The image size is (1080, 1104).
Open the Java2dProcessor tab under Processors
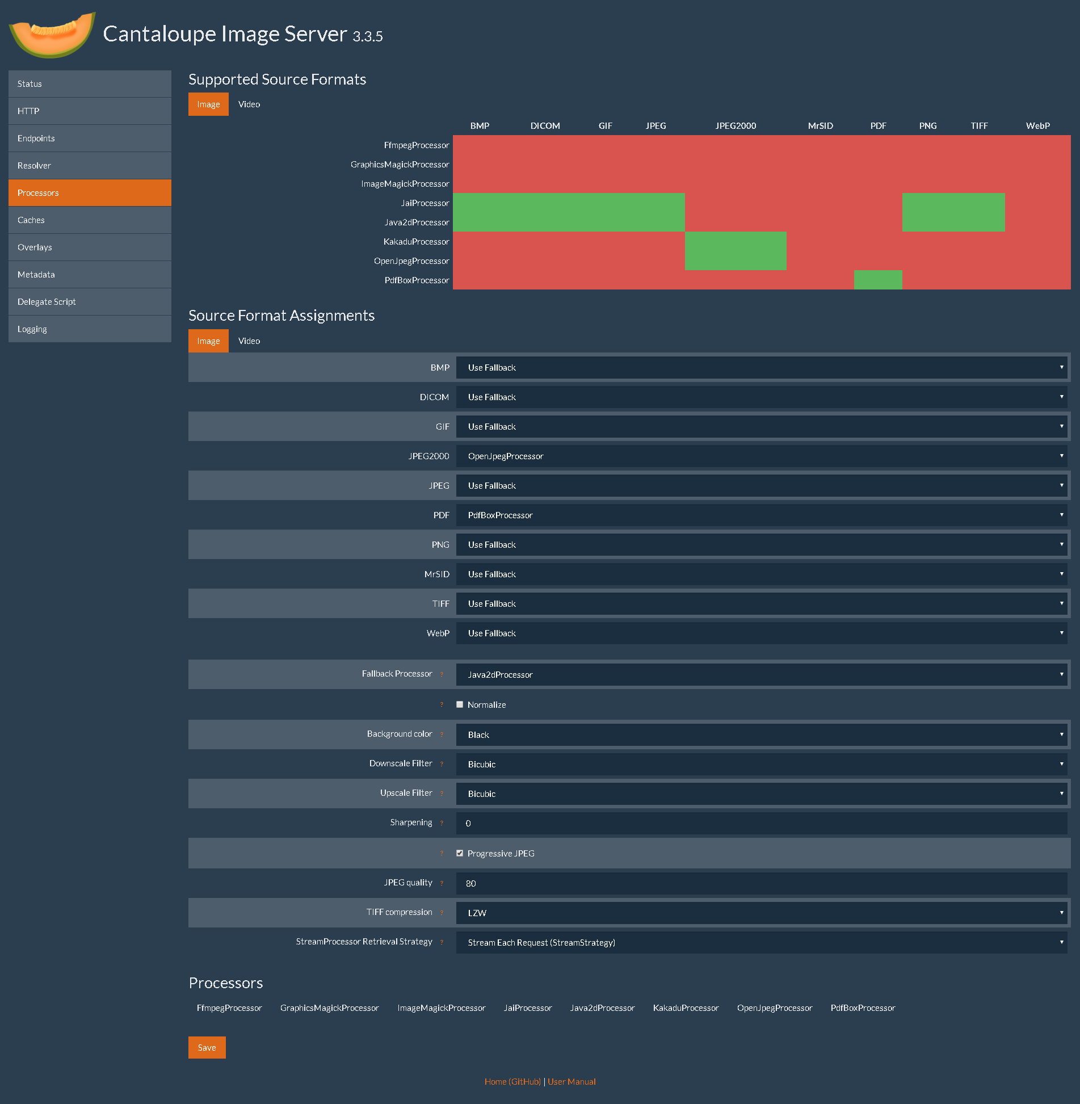tap(602, 1008)
